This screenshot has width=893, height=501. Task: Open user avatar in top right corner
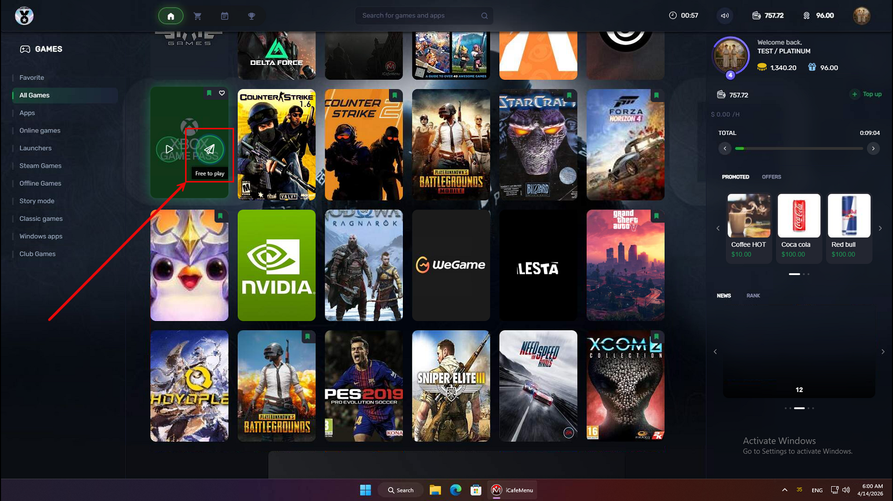pyautogui.click(x=861, y=16)
